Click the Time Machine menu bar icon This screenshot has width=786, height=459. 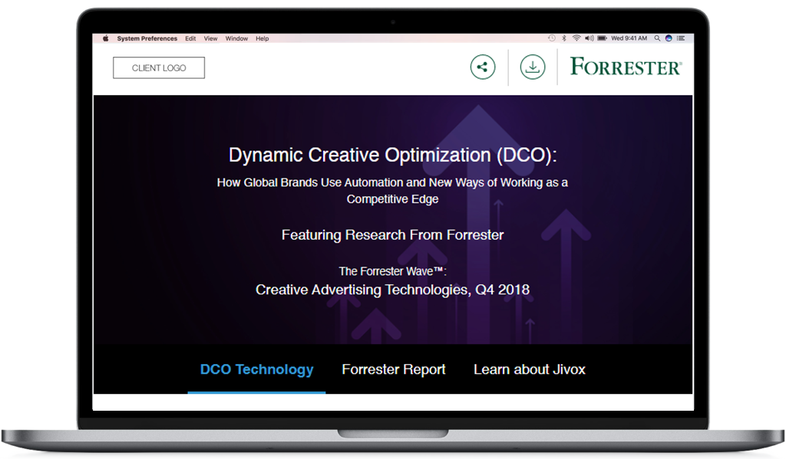click(x=551, y=38)
